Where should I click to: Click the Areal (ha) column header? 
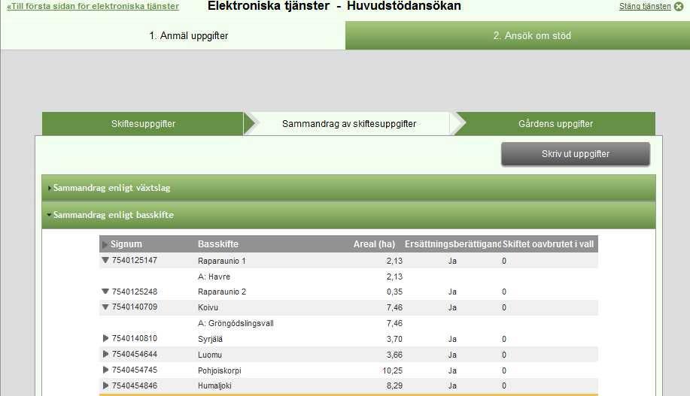(374, 244)
